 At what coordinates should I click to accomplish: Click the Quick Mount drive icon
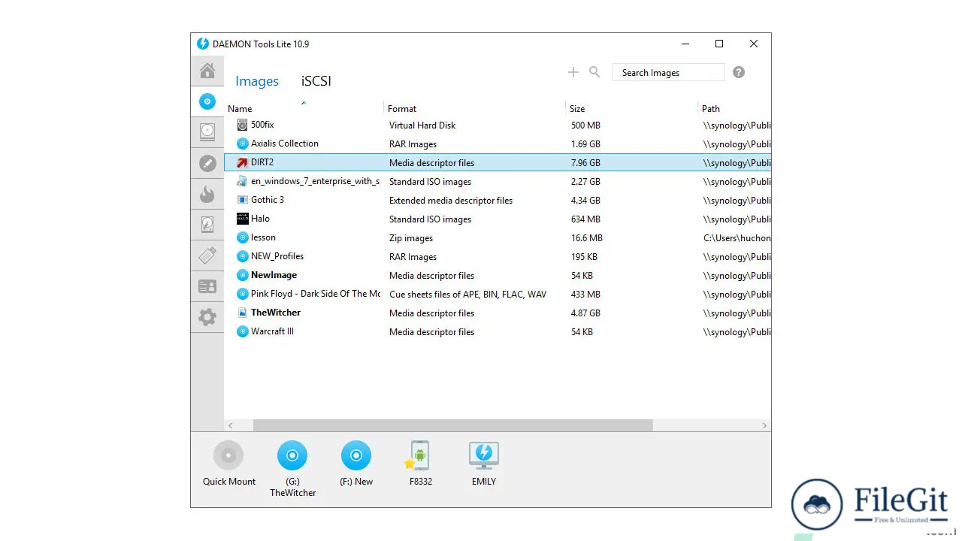[228, 455]
